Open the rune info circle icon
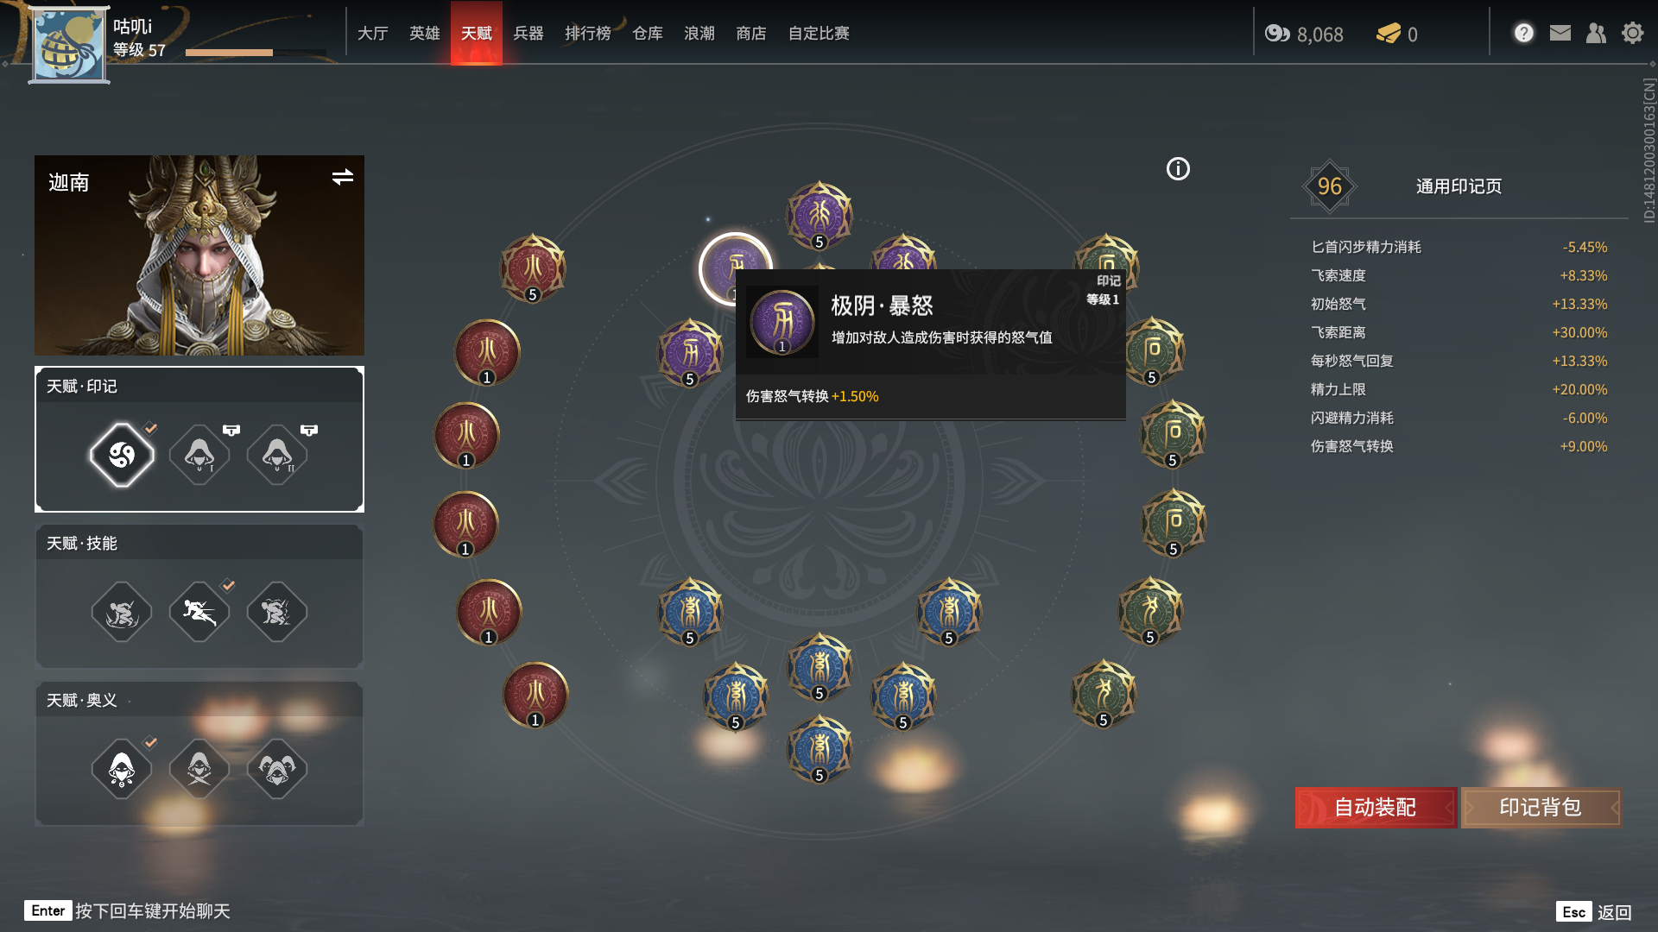Screen dimensions: 1658x932 (x=1178, y=169)
